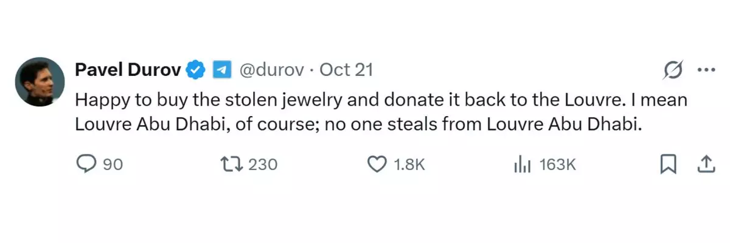The image size is (730, 243).
Task: Open the @durov handle link
Action: click(x=271, y=70)
